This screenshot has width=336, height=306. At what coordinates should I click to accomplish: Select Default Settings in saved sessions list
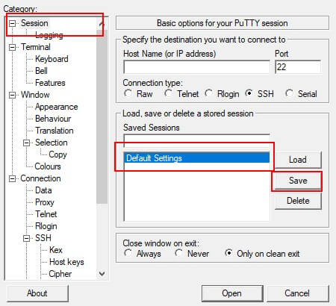pos(196,158)
